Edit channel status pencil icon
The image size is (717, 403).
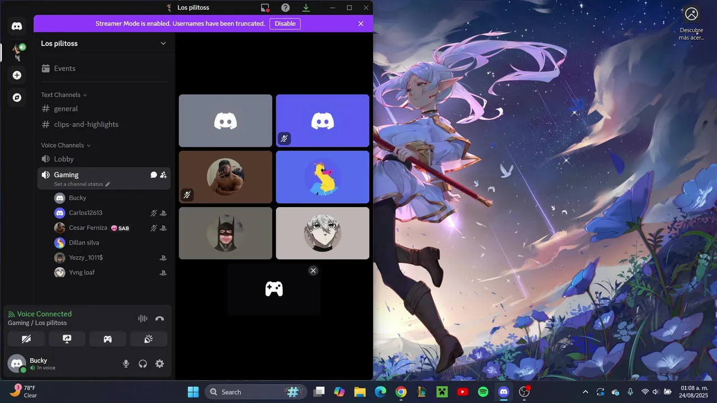(x=108, y=184)
